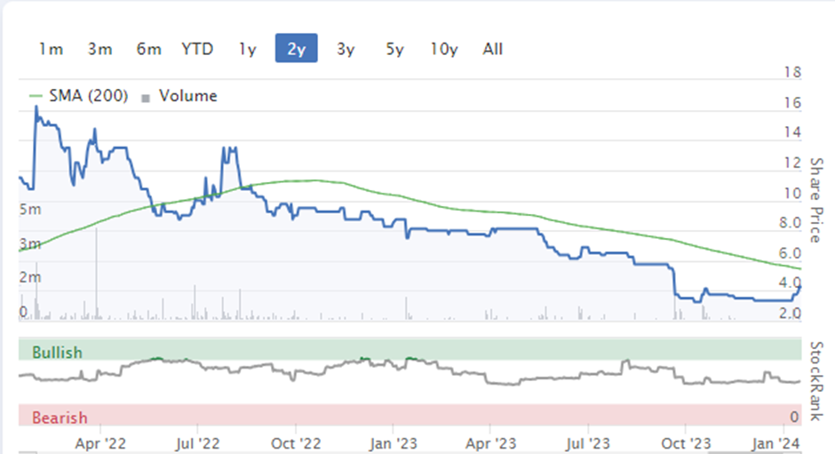Click the Share Price axis title
The width and height of the screenshot is (835, 454).
tap(816, 201)
